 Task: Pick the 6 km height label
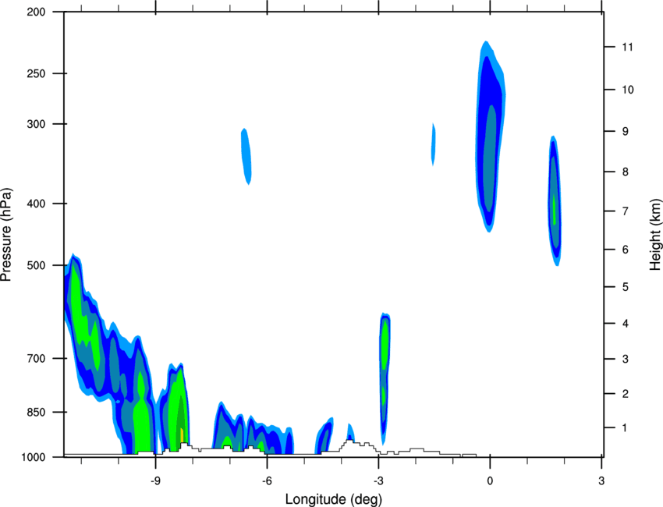[x=625, y=250]
